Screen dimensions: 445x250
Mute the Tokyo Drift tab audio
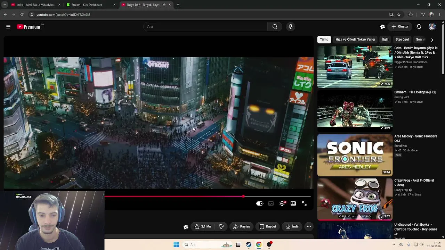164,5
